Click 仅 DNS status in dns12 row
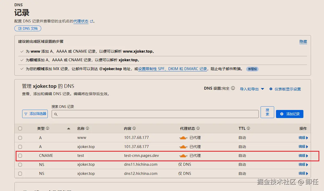The height and width of the screenshot is (191, 324). click(185, 174)
